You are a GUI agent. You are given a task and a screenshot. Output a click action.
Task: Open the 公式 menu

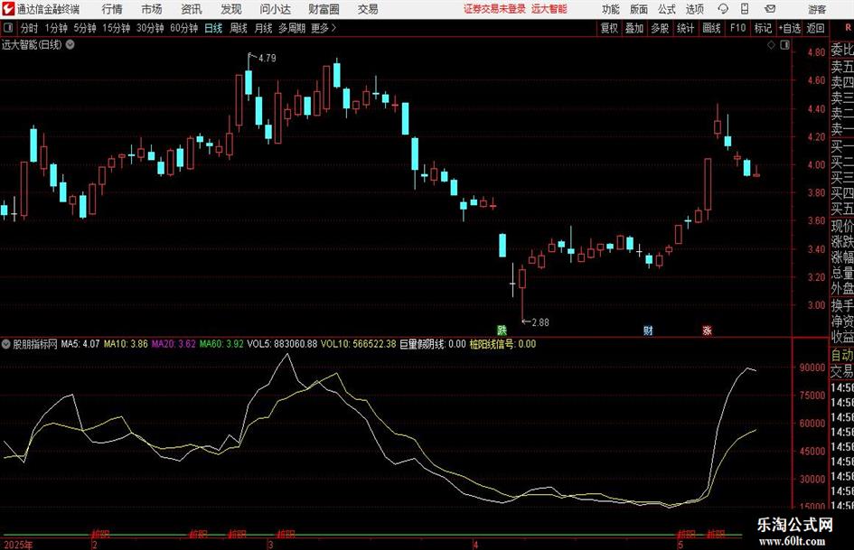666,9
